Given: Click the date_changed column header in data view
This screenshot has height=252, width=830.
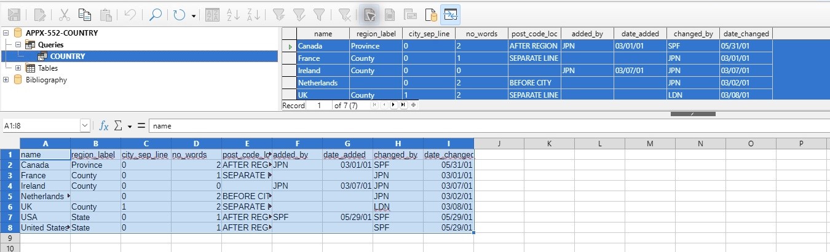Looking at the screenshot, I should pos(746,34).
